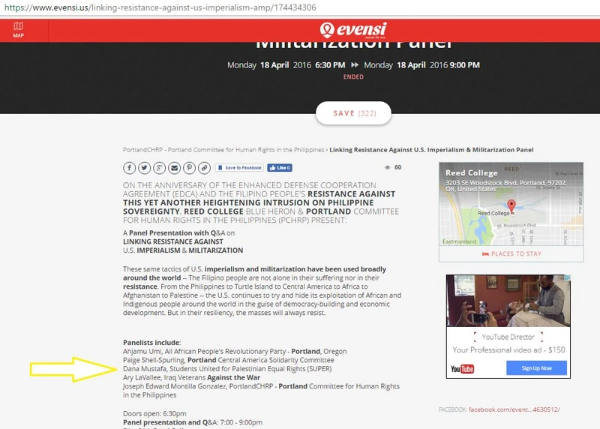Viewport: 600px width, 429px height.
Task: Click 'Panelists include:' heading
Action: 152,343
